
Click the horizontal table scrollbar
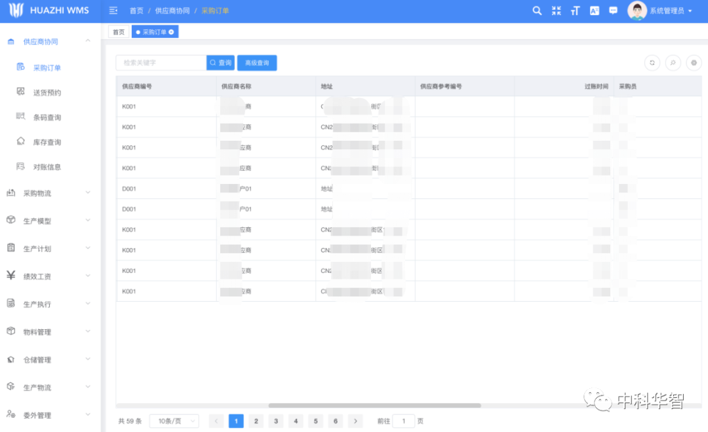374,406
